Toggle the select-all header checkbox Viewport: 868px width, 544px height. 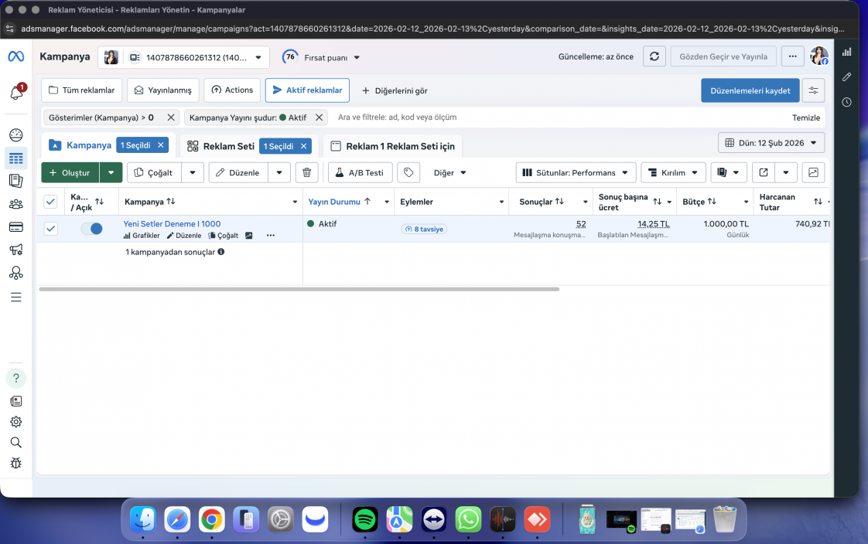50,202
